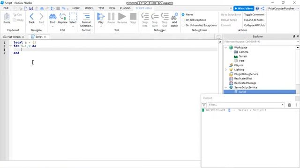Collapse the Workspace tree node
The image size is (300, 168).
click(x=226, y=48)
